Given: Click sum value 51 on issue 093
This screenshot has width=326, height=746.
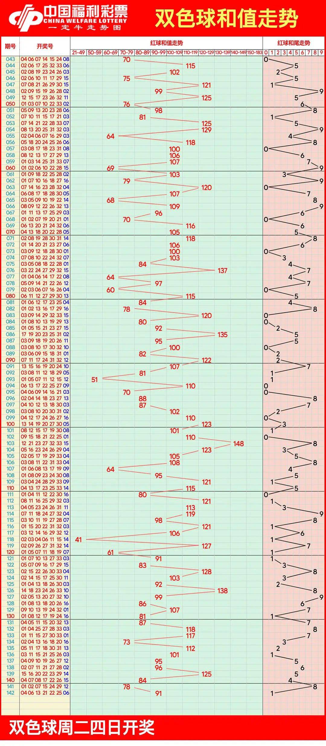Looking at the screenshot, I should pyautogui.click(x=94, y=380).
